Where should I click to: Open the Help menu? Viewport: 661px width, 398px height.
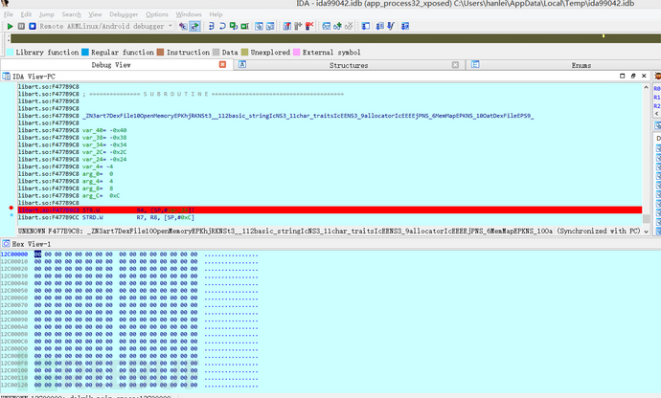click(216, 14)
